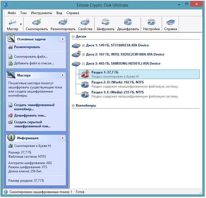Viewport: 206px width, 198px height.
Task: Collapse Диск 3 SAMSUNG node
Action: coord(83,64)
